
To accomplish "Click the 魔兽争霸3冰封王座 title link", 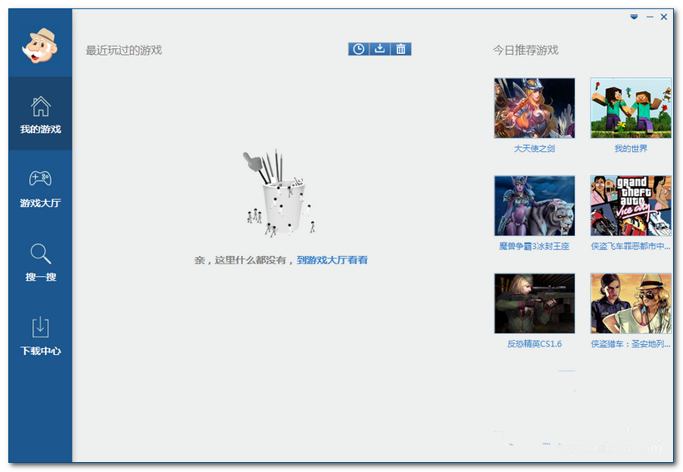I will click(534, 246).
